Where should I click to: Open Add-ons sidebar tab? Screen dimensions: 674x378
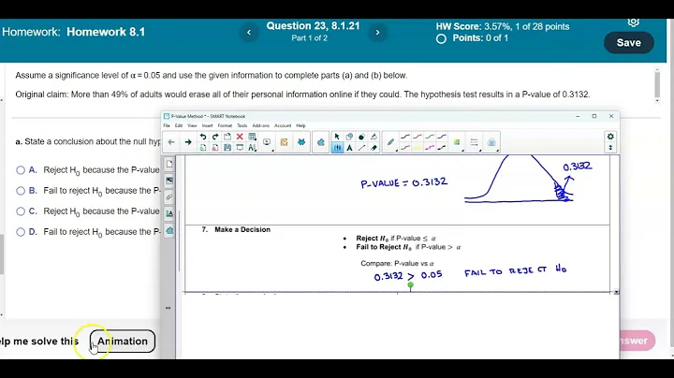(169, 230)
